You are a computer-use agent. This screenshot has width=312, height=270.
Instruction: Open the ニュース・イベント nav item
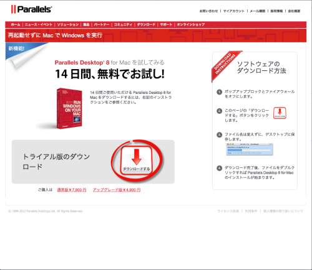tap(39, 24)
